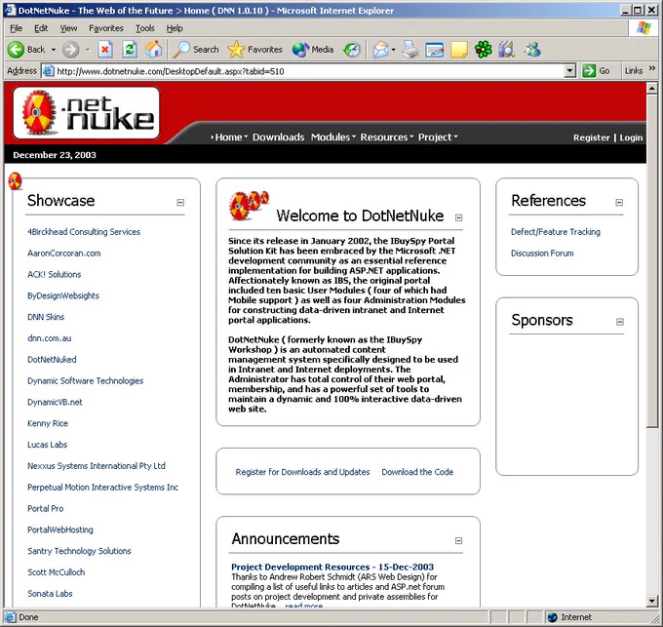Refresh the page with green arrows icon
663x627 pixels.
coord(130,50)
